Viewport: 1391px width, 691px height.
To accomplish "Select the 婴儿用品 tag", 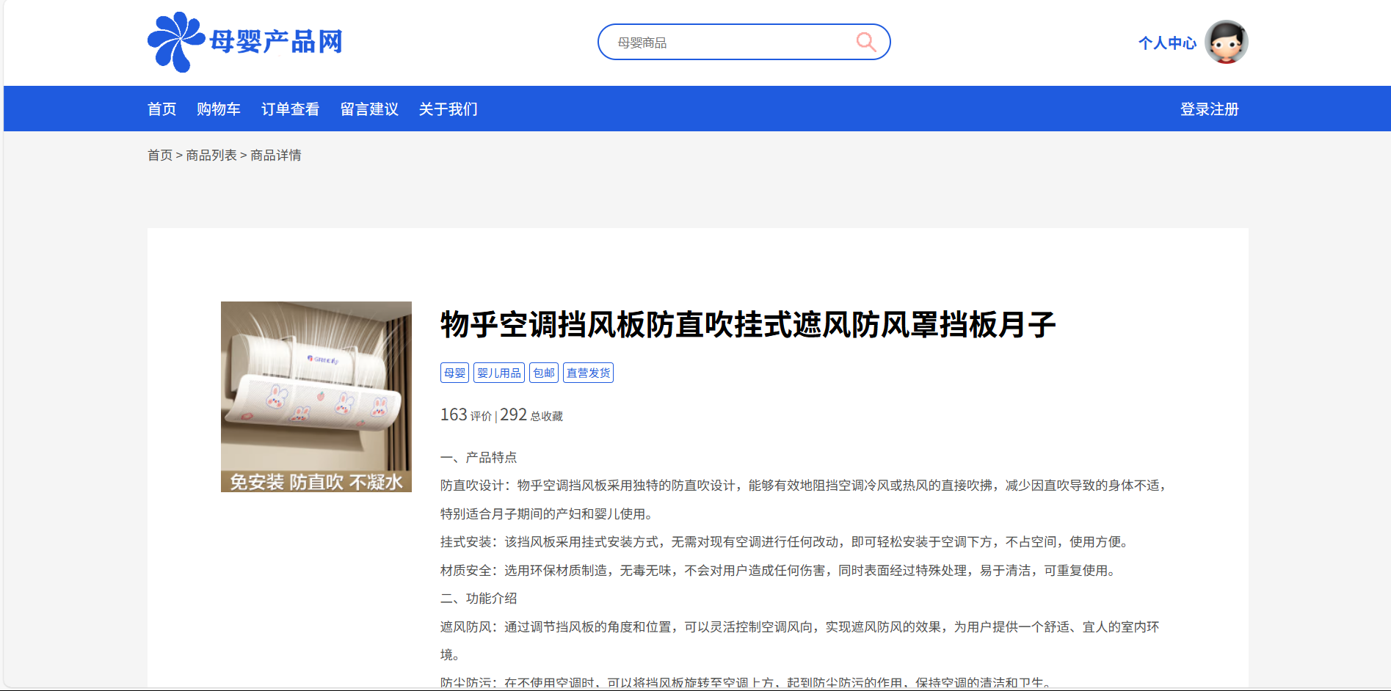I will coord(499,373).
